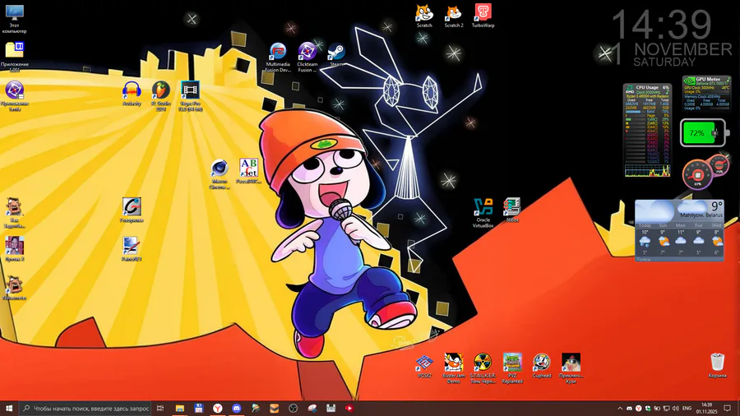Open the taskbar clock and calendar
This screenshot has width=740, height=416.
(706, 409)
